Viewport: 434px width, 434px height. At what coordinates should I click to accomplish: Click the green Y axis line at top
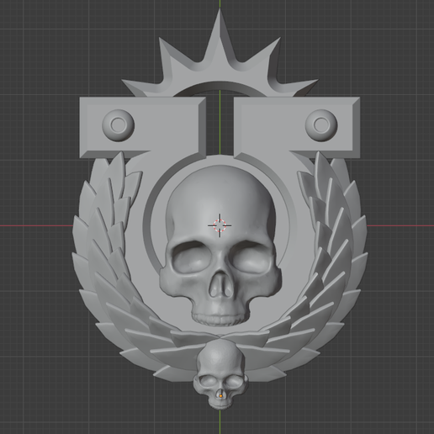click(220, 4)
